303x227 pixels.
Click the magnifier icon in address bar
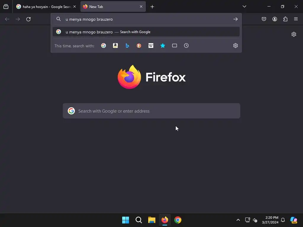click(59, 19)
